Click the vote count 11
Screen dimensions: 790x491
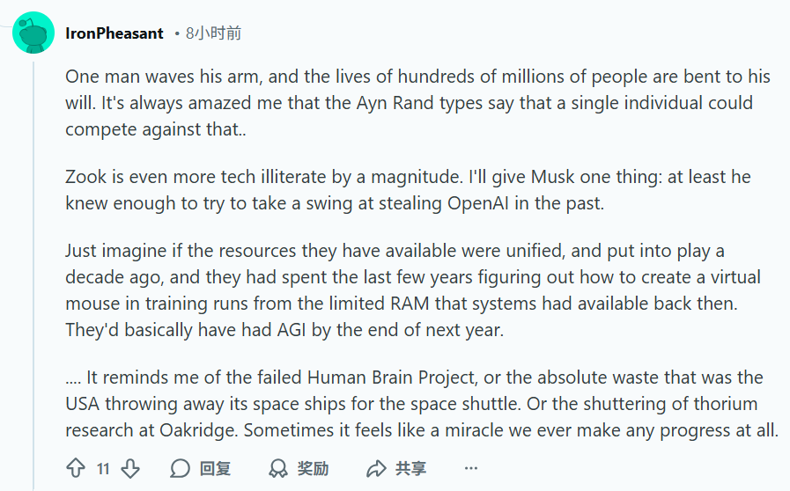tap(103, 469)
